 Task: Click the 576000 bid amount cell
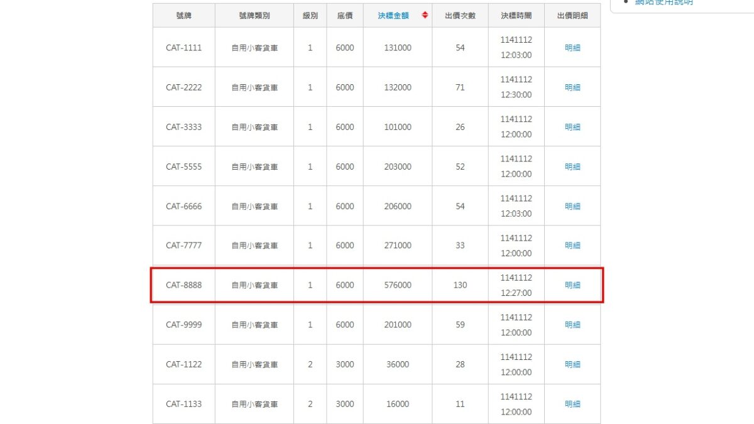coord(398,285)
